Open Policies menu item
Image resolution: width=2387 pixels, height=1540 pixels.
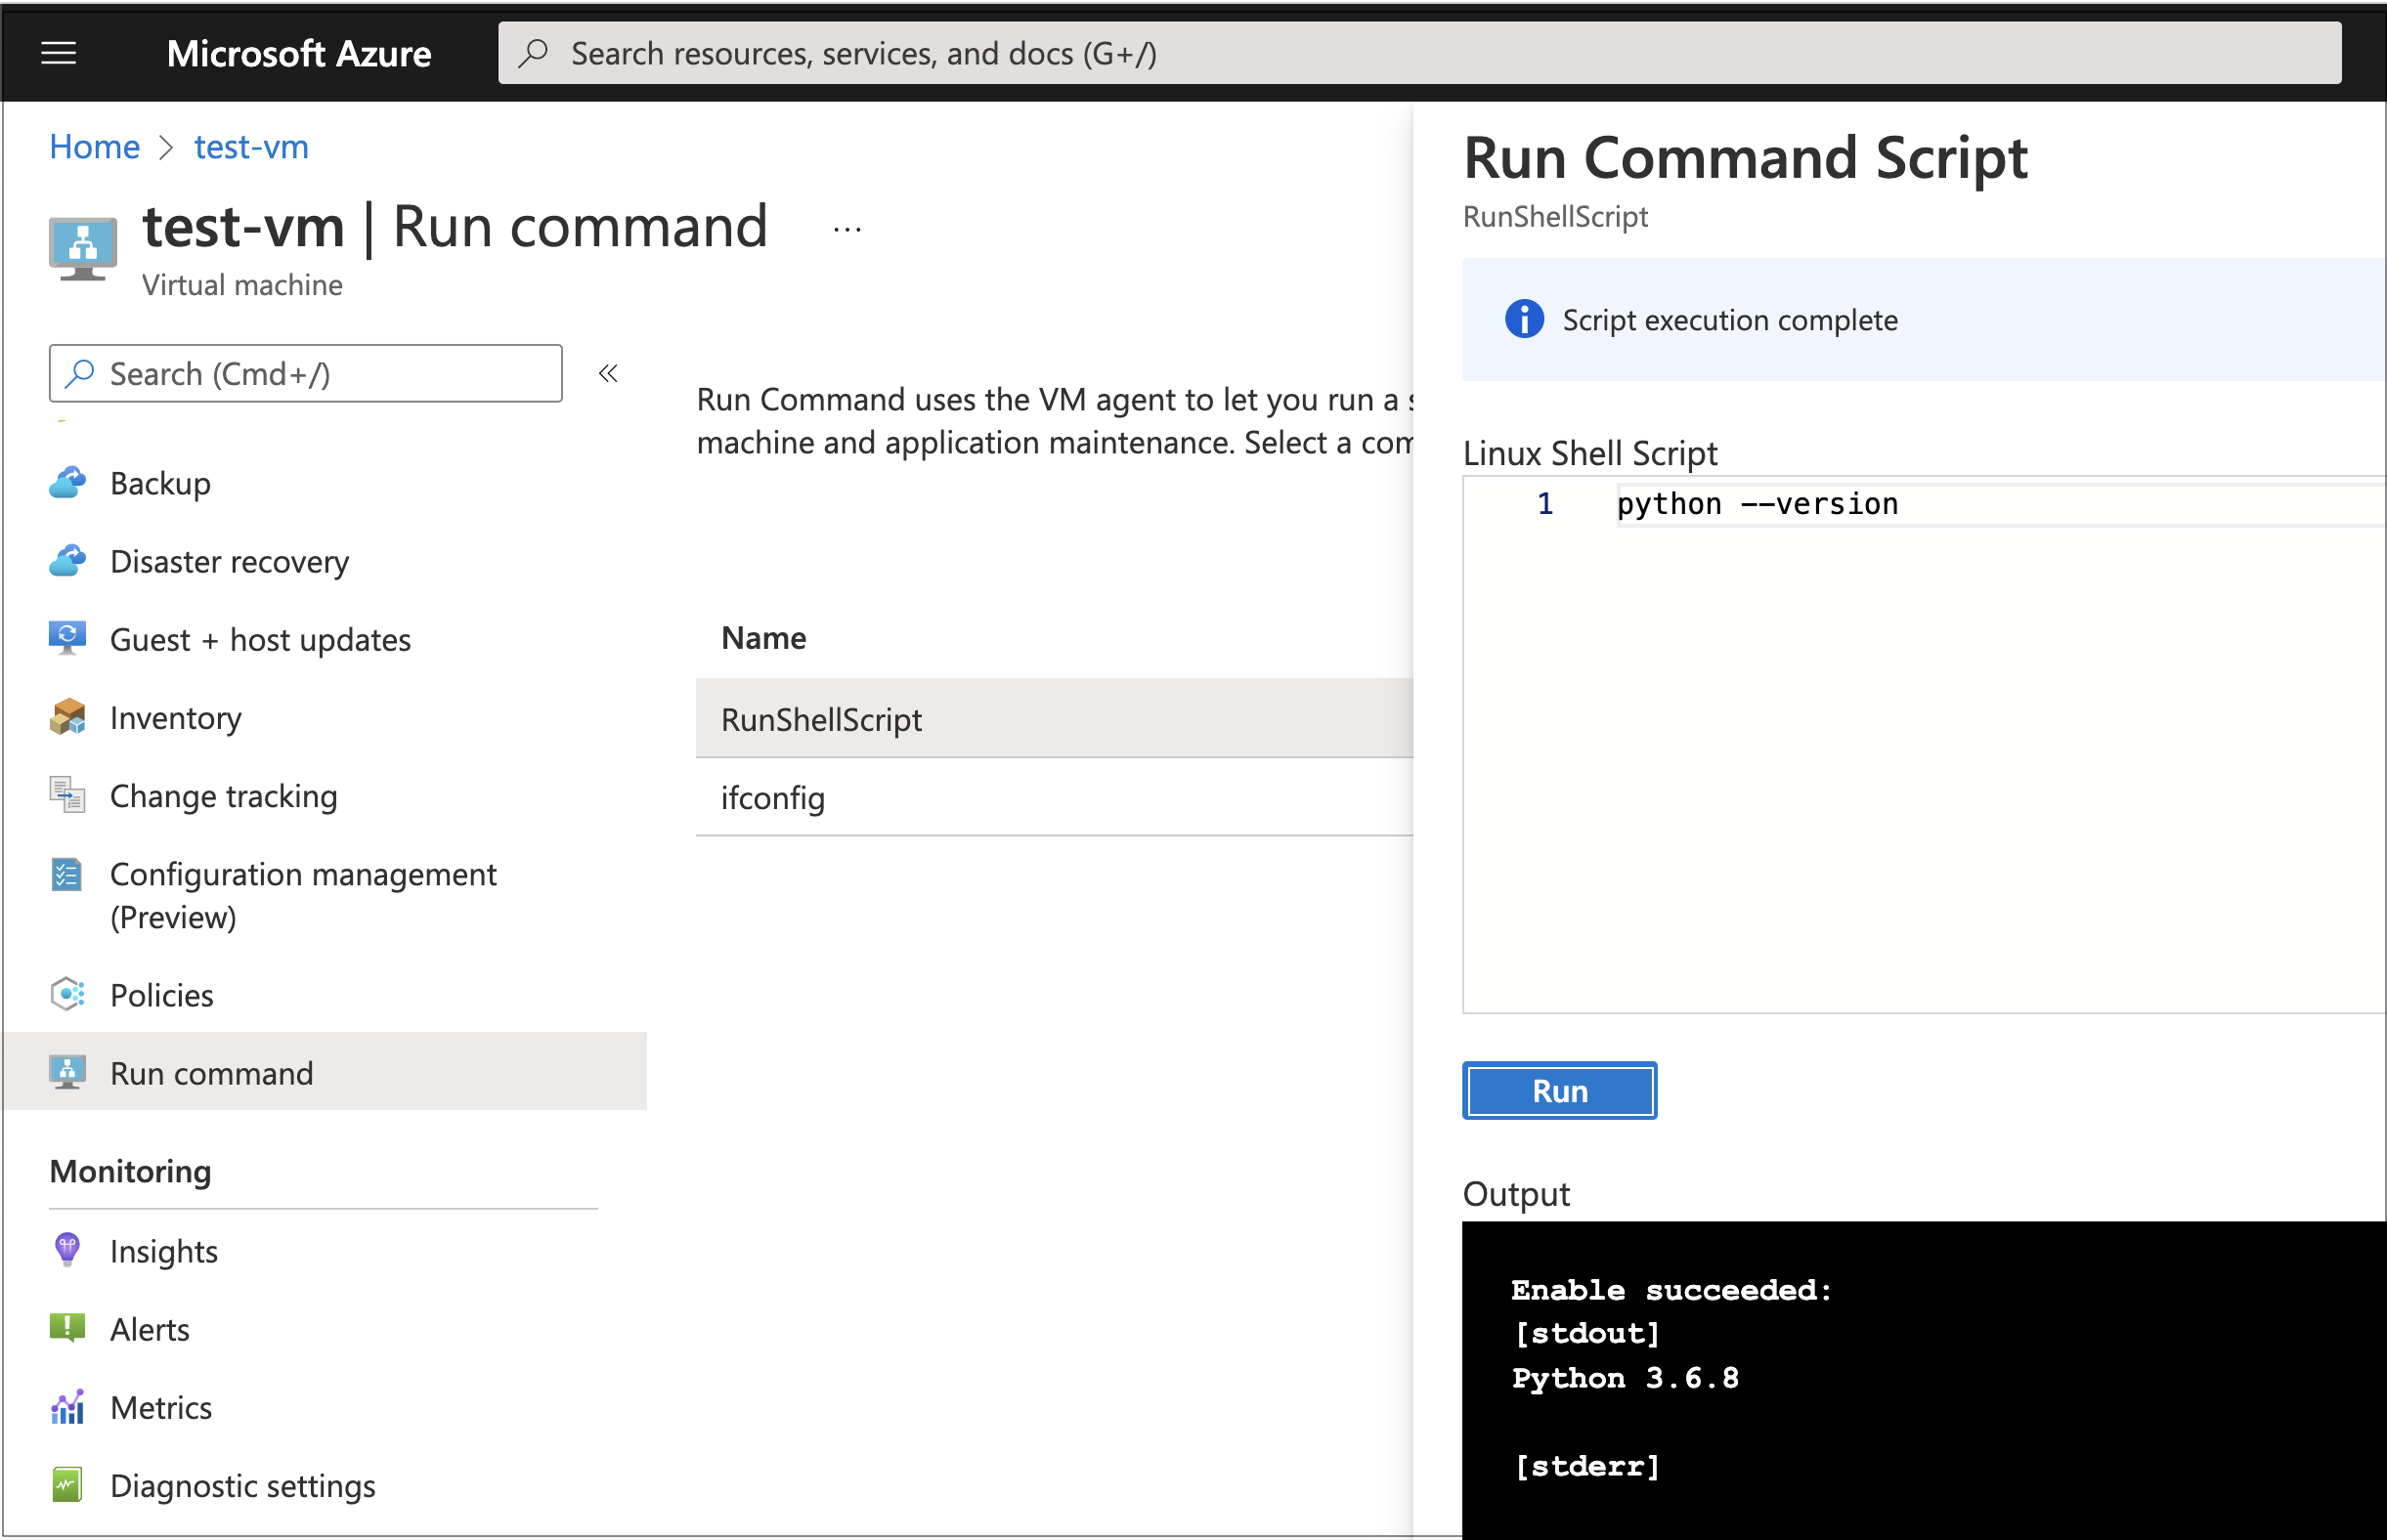pyautogui.click(x=161, y=995)
